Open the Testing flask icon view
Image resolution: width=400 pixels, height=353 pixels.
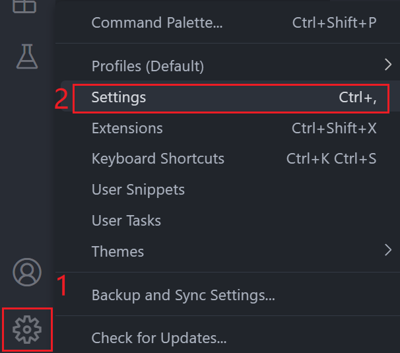[27, 57]
